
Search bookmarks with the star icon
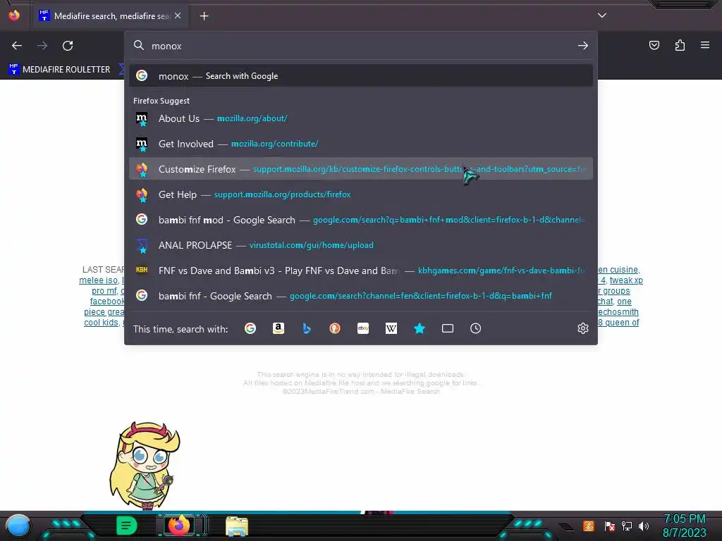419,328
